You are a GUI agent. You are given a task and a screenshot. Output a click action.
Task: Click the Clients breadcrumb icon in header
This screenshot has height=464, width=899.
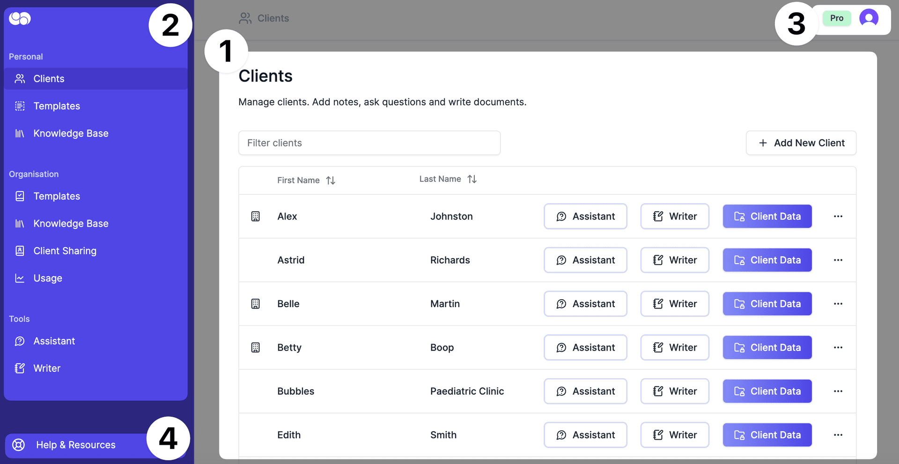245,18
